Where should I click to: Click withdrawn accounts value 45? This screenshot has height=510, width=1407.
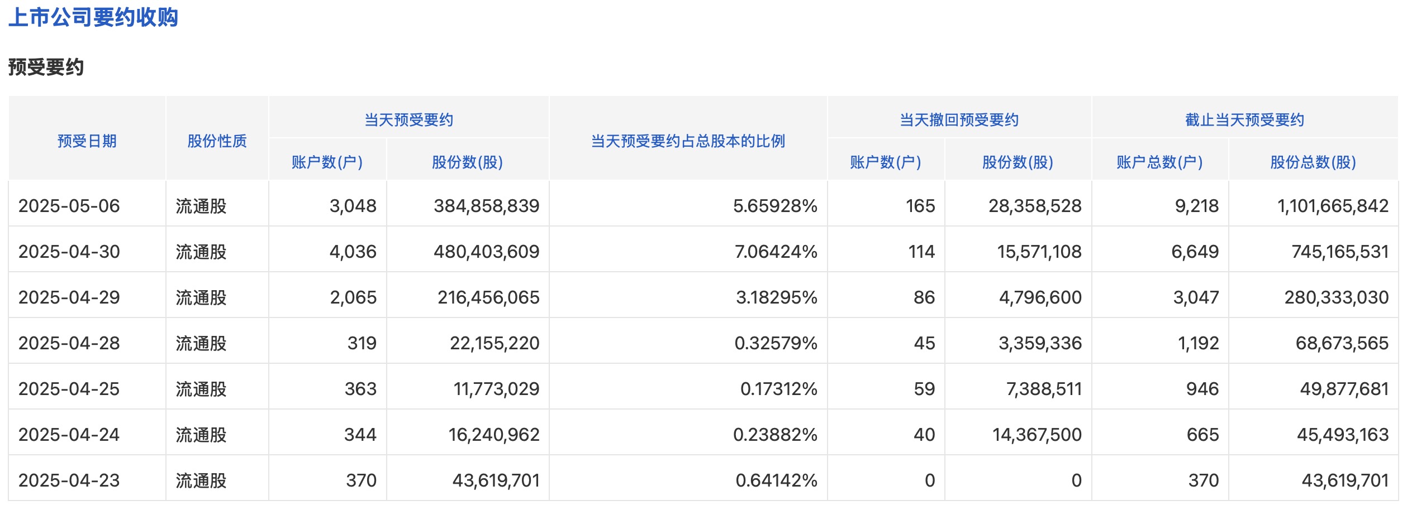click(x=925, y=343)
